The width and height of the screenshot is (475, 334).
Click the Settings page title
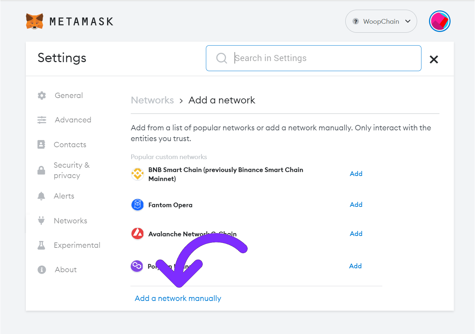click(x=62, y=58)
